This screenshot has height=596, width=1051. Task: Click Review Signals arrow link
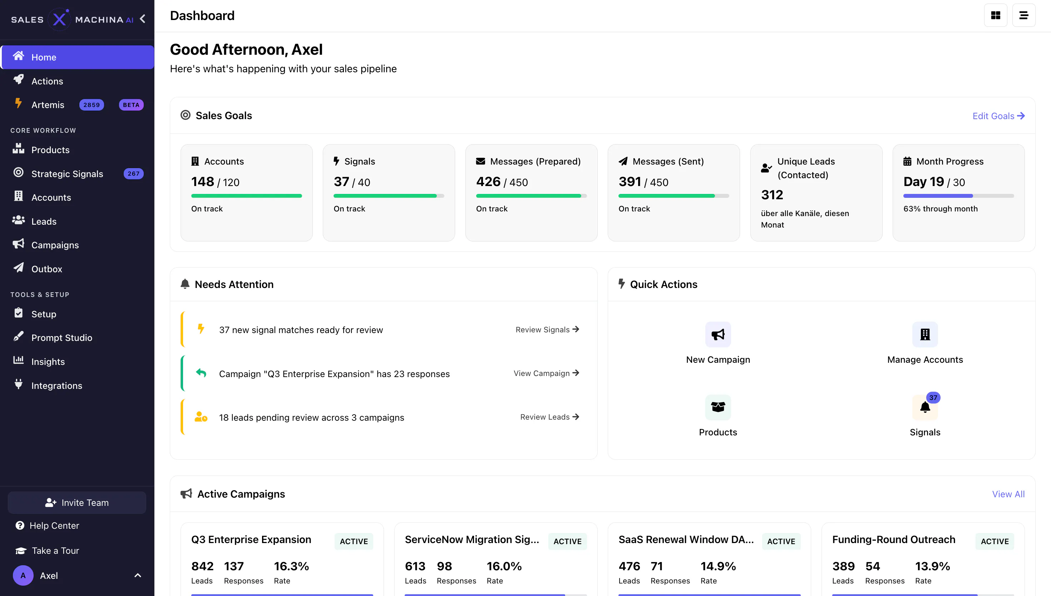(x=547, y=329)
